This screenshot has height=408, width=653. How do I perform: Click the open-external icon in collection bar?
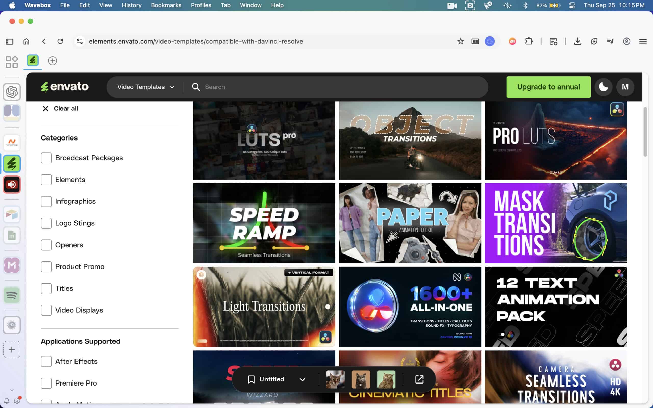click(419, 379)
